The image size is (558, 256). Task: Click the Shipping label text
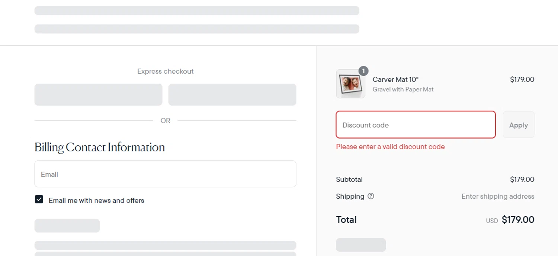[350, 196]
